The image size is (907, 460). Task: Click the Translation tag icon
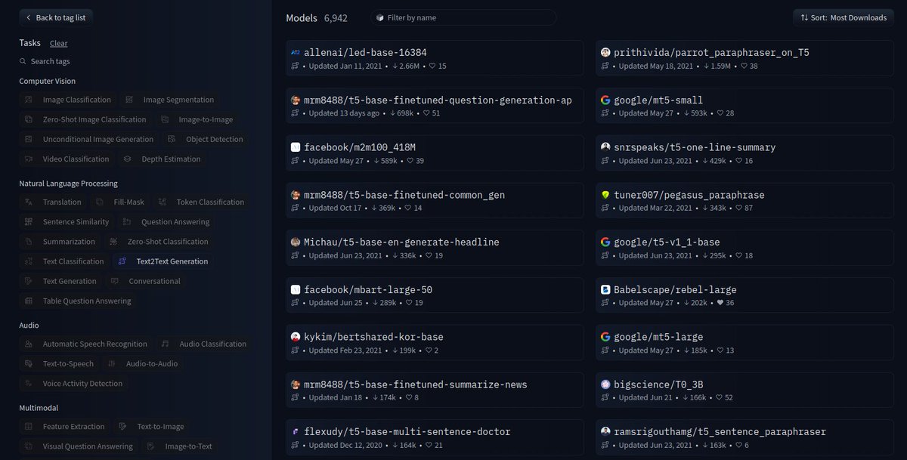pyautogui.click(x=28, y=202)
